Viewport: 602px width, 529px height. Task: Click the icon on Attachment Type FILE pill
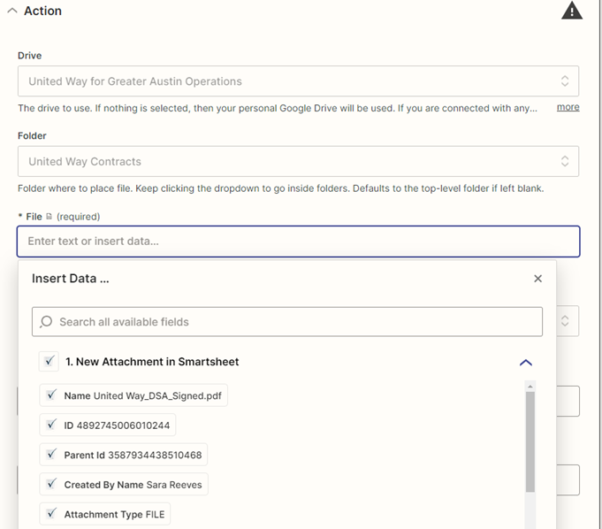pos(51,514)
